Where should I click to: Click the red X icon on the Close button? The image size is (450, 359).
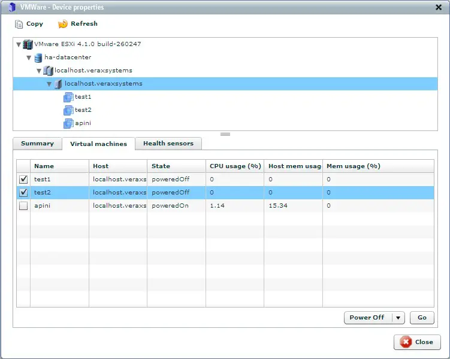406,342
